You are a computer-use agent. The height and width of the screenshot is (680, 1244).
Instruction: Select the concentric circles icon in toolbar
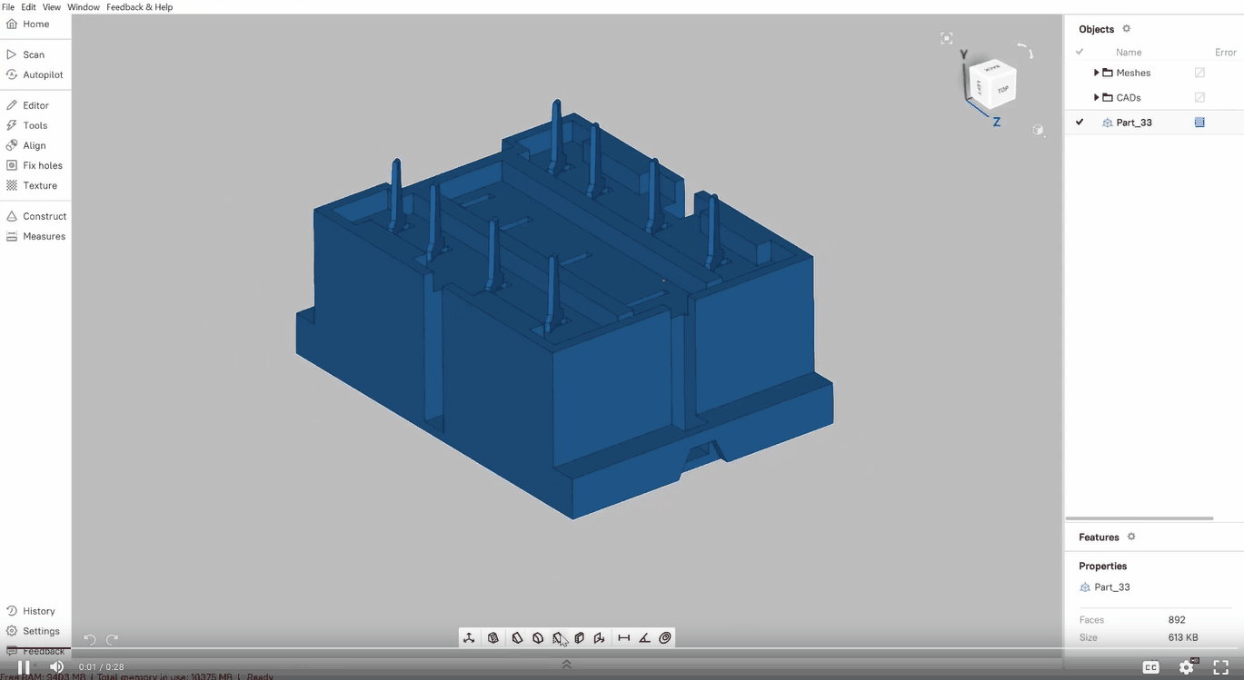pyautogui.click(x=665, y=638)
